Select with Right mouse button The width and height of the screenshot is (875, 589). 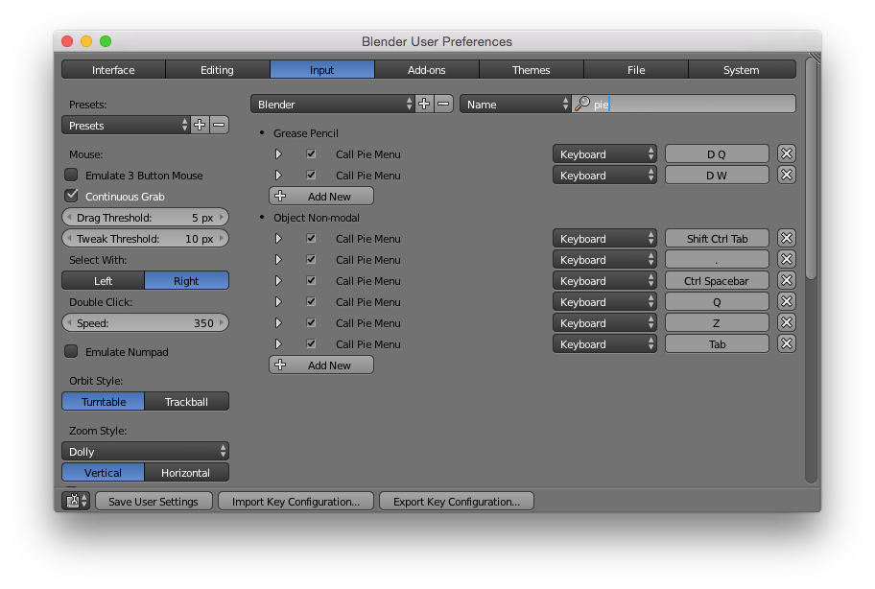point(186,280)
